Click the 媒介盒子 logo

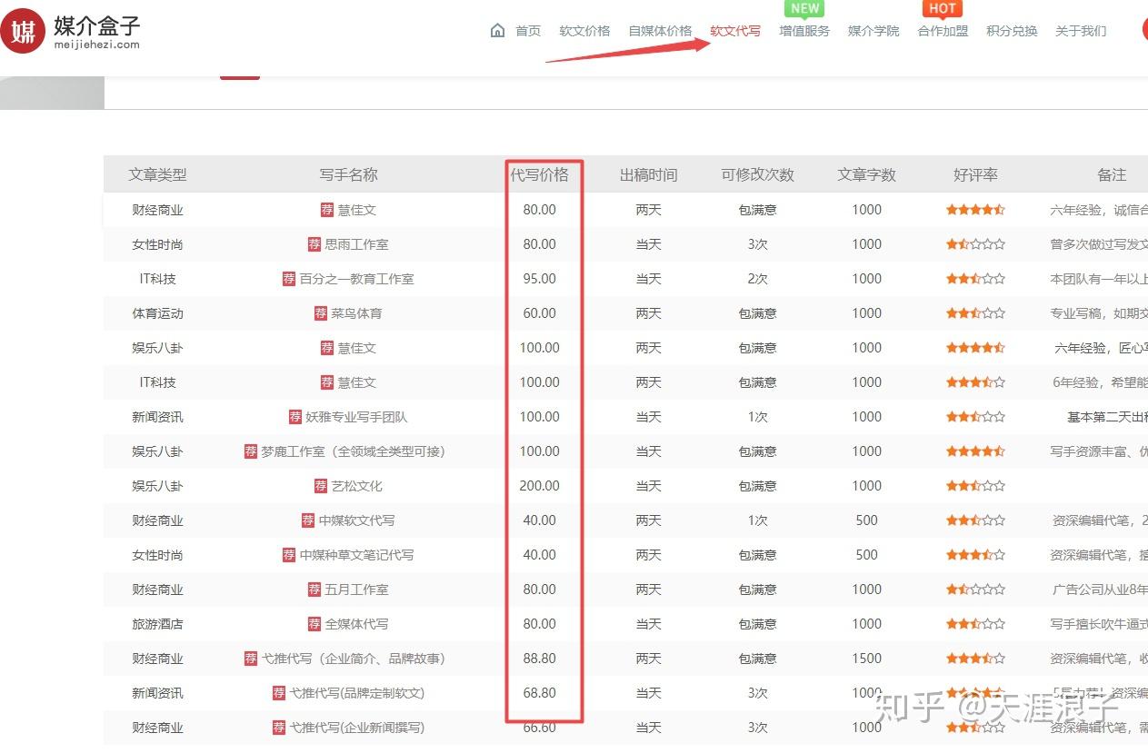pyautogui.click(x=71, y=31)
